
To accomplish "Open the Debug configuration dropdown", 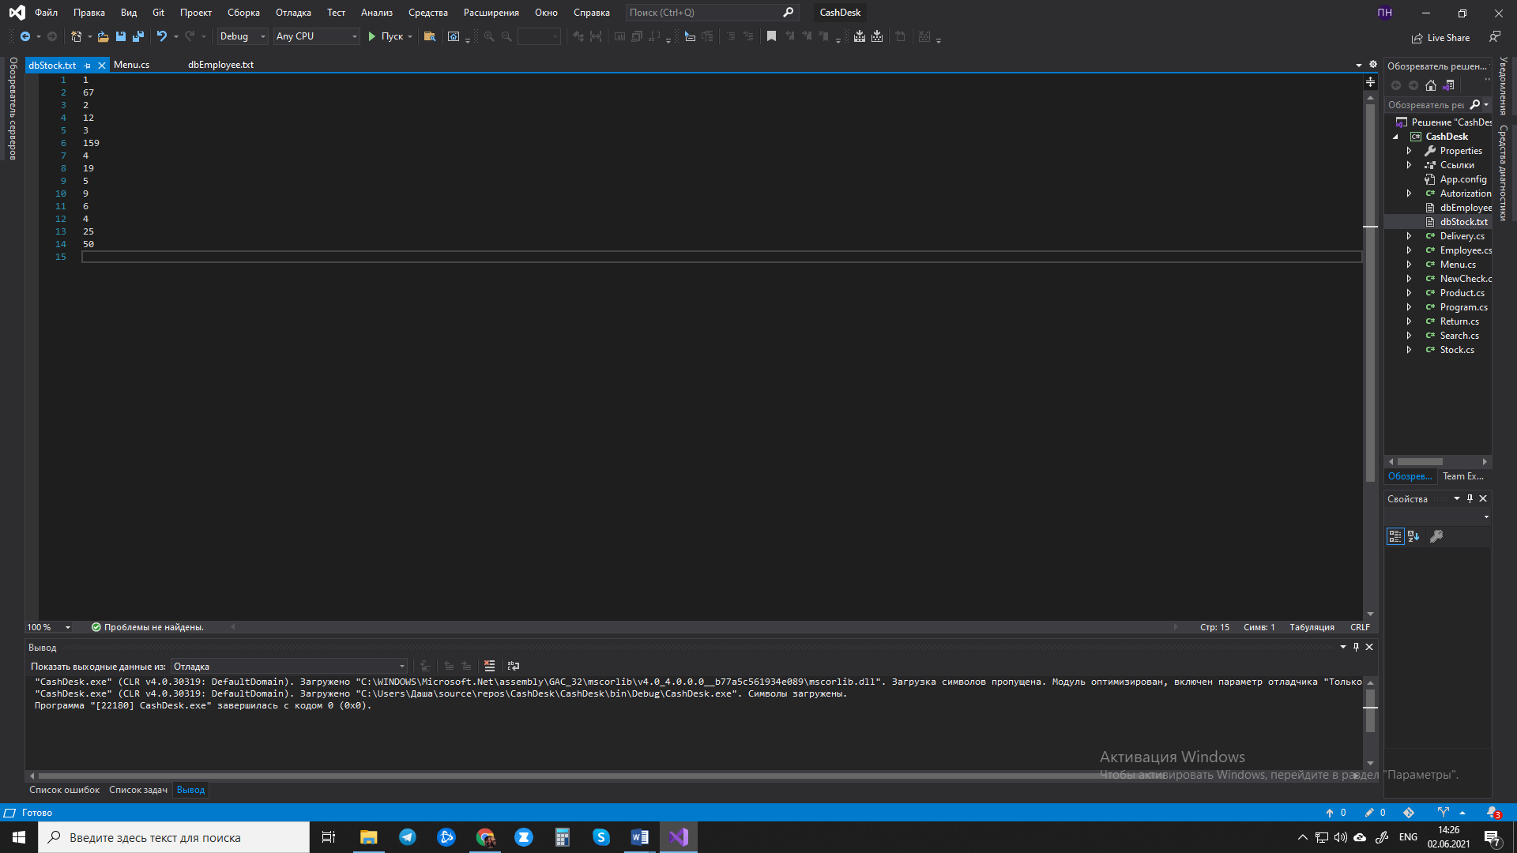I will [x=242, y=36].
